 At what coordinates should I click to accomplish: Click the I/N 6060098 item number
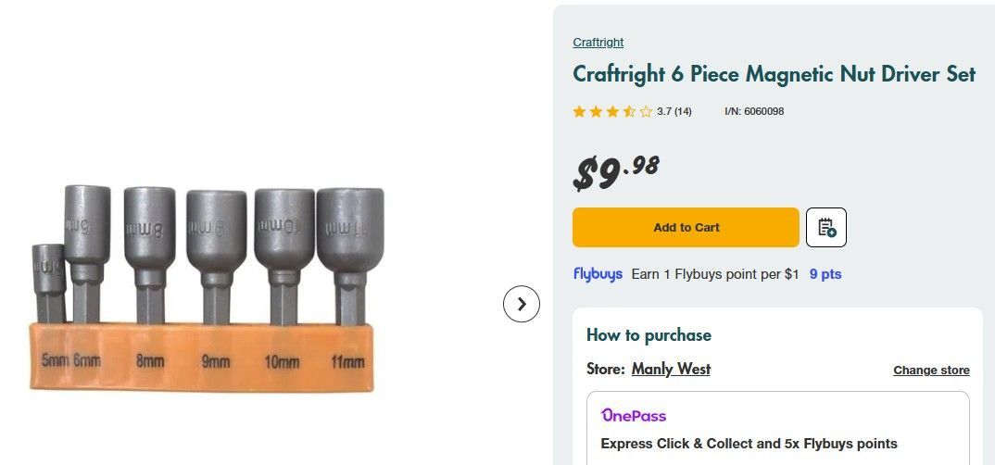point(754,112)
